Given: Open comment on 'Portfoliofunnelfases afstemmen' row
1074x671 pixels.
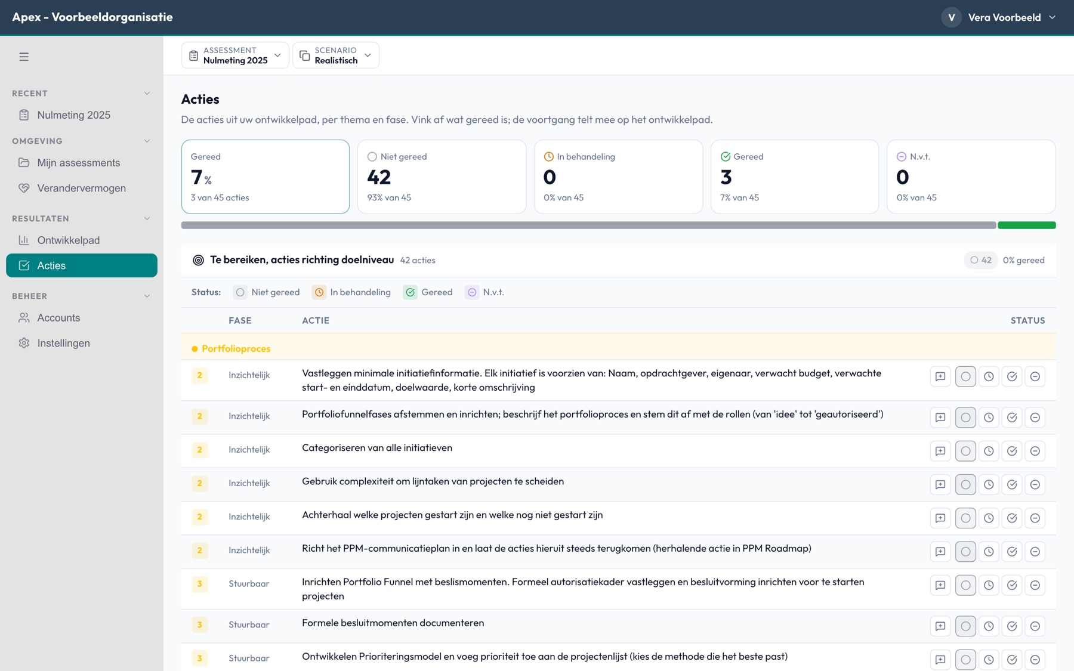Looking at the screenshot, I should point(940,418).
